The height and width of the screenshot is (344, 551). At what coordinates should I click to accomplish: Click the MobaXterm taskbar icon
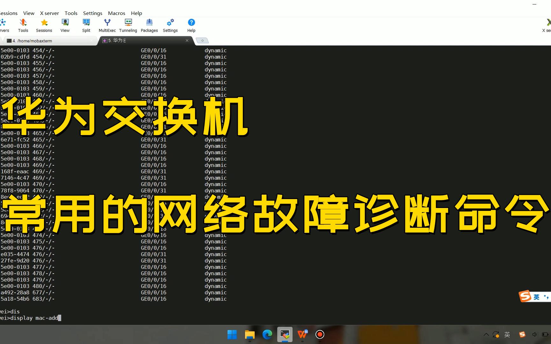click(x=285, y=334)
